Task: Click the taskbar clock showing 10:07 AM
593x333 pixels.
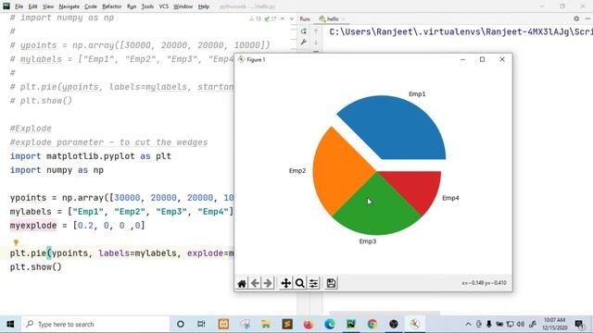Action: [x=554, y=324]
